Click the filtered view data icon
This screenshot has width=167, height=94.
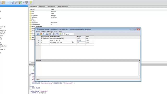point(12,2)
